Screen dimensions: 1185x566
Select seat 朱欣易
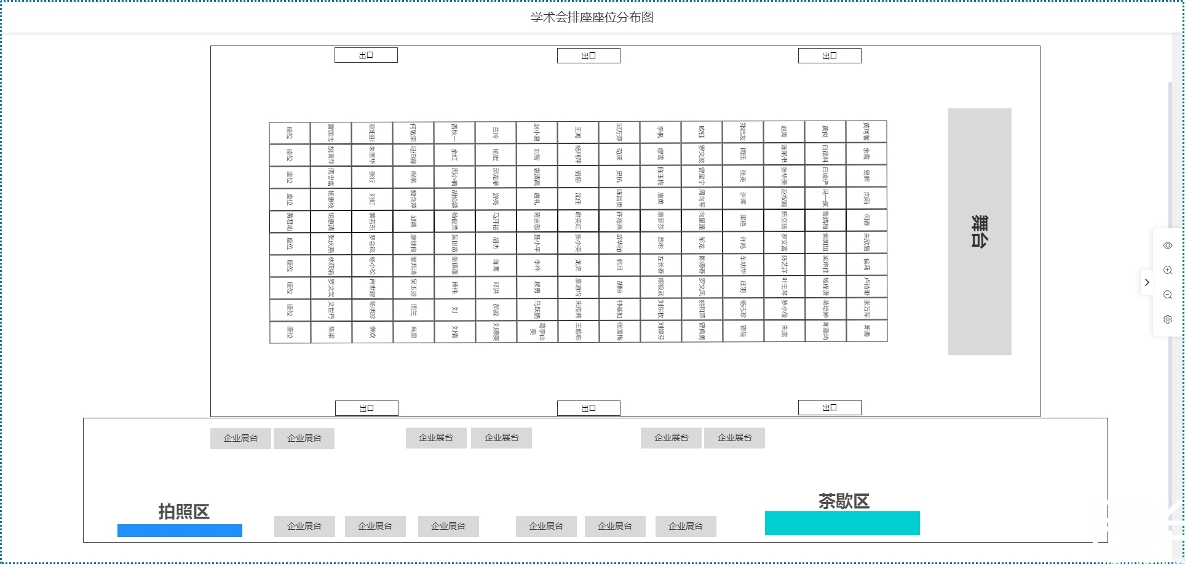click(x=866, y=243)
